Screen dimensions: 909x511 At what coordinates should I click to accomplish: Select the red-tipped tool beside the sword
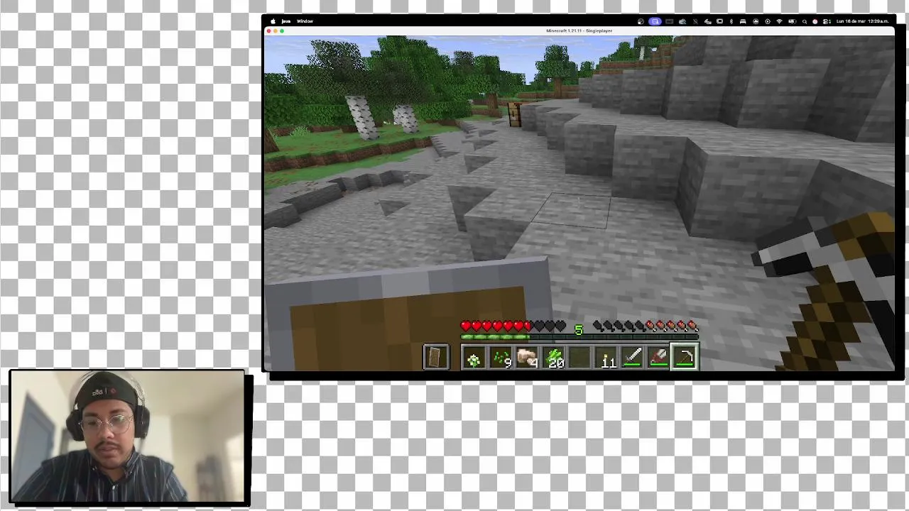(x=659, y=356)
